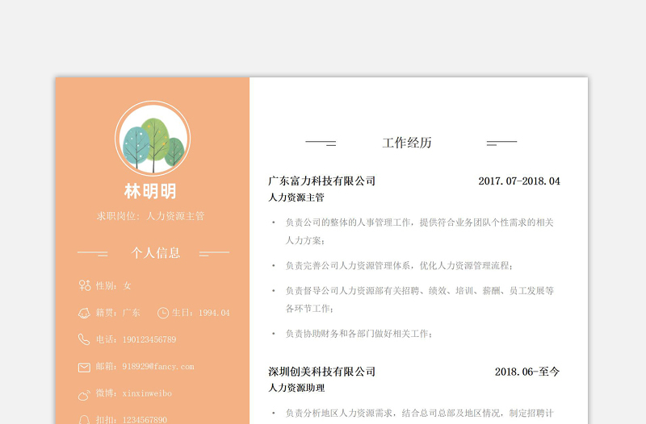Click the phone handset icon
Image resolution: width=646 pixels, height=424 pixels.
point(84,339)
